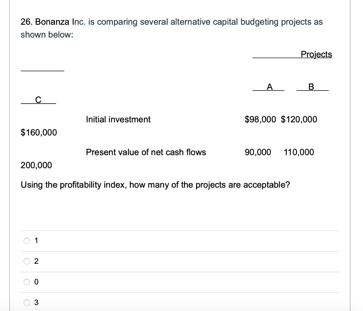This screenshot has width=363, height=311.
Task: Click the question text about profitability index
Action: tap(155, 185)
